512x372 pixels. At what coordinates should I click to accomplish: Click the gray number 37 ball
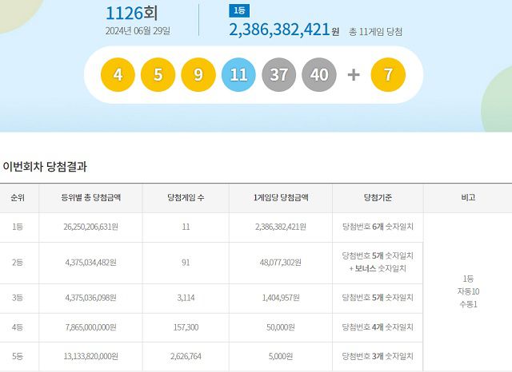(x=278, y=75)
